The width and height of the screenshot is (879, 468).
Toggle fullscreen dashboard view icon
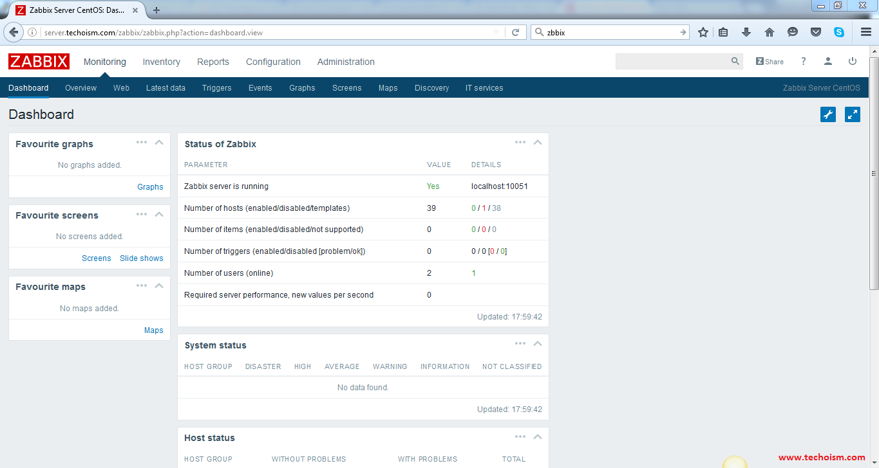(853, 114)
